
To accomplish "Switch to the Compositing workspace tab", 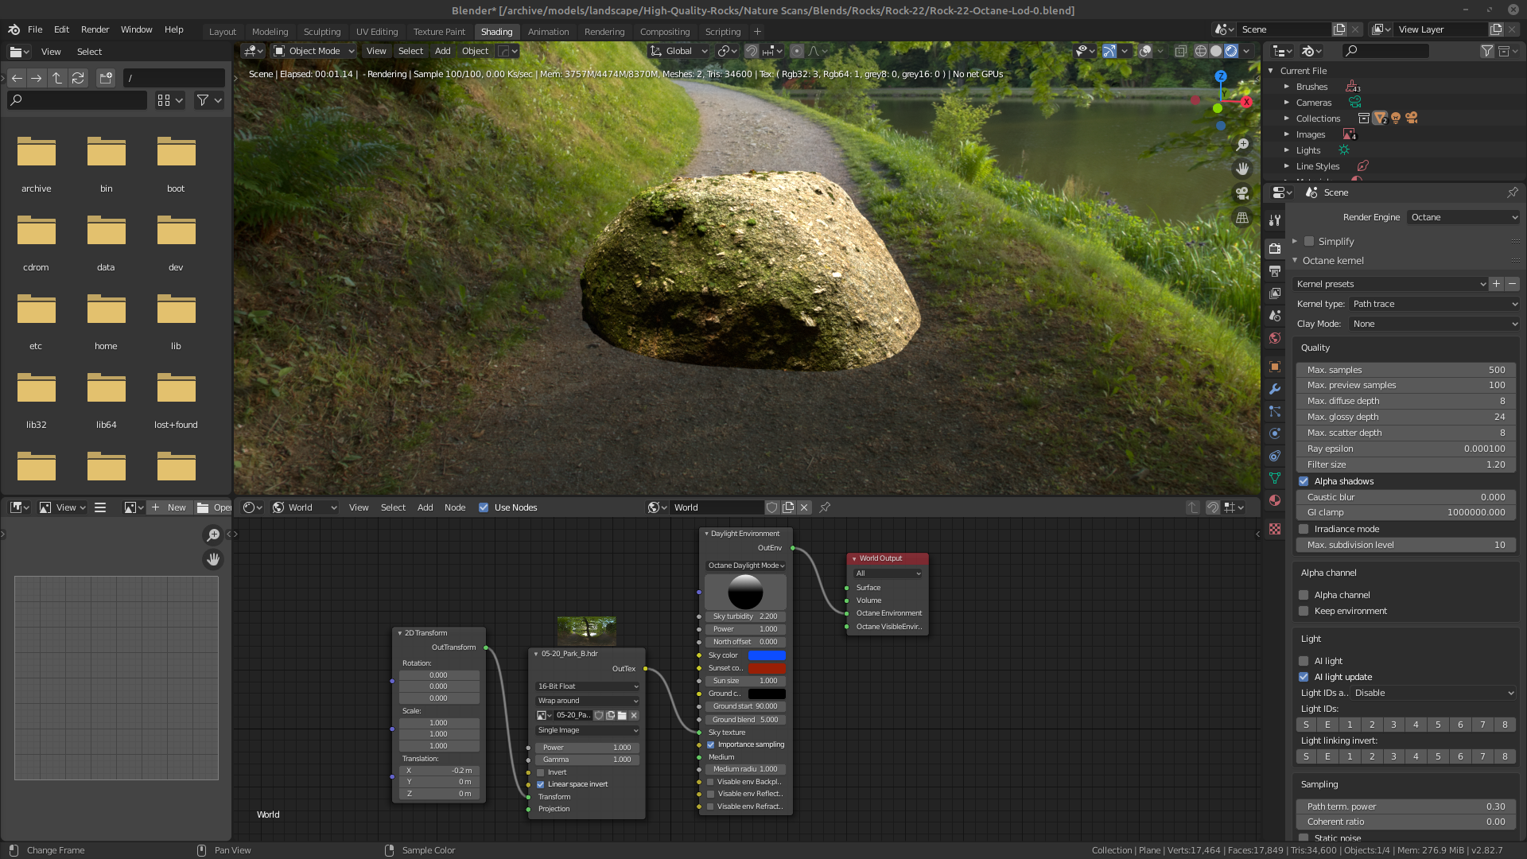I will click(x=664, y=32).
